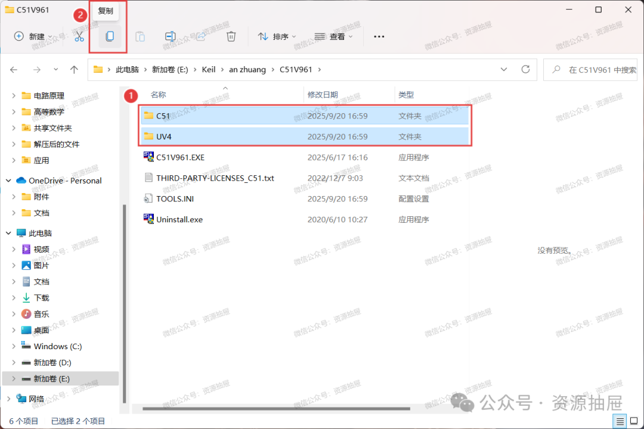Sort by 名称 column header
This screenshot has width=644, height=429.
click(158, 95)
